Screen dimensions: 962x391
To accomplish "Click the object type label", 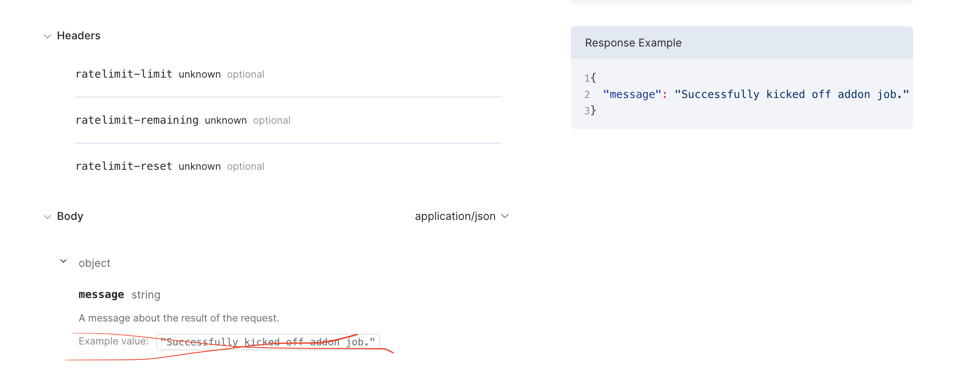I will [x=94, y=263].
